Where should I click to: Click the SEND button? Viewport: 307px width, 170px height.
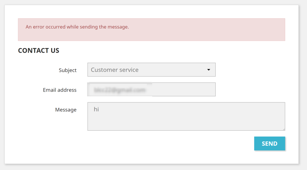(270, 143)
